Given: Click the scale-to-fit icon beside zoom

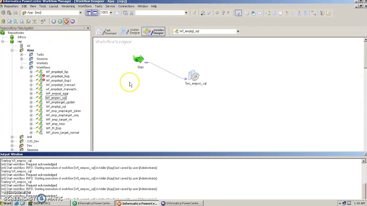Looking at the screenshot, I should coord(117,13).
